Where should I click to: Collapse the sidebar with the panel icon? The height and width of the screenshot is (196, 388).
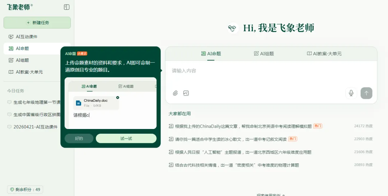coord(66,7)
